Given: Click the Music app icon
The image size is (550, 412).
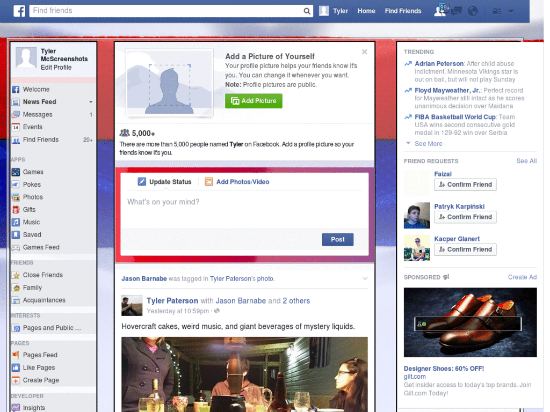Looking at the screenshot, I should click(x=16, y=222).
